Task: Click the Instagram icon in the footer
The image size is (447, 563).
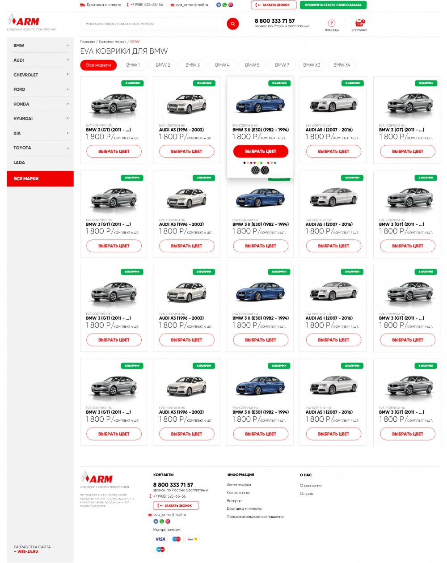Action: point(168,521)
